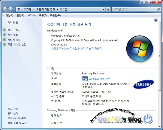The height and width of the screenshot is (130, 163).
Task: Click the Samsung Electronics manufacturer value
Action: click(93, 73)
